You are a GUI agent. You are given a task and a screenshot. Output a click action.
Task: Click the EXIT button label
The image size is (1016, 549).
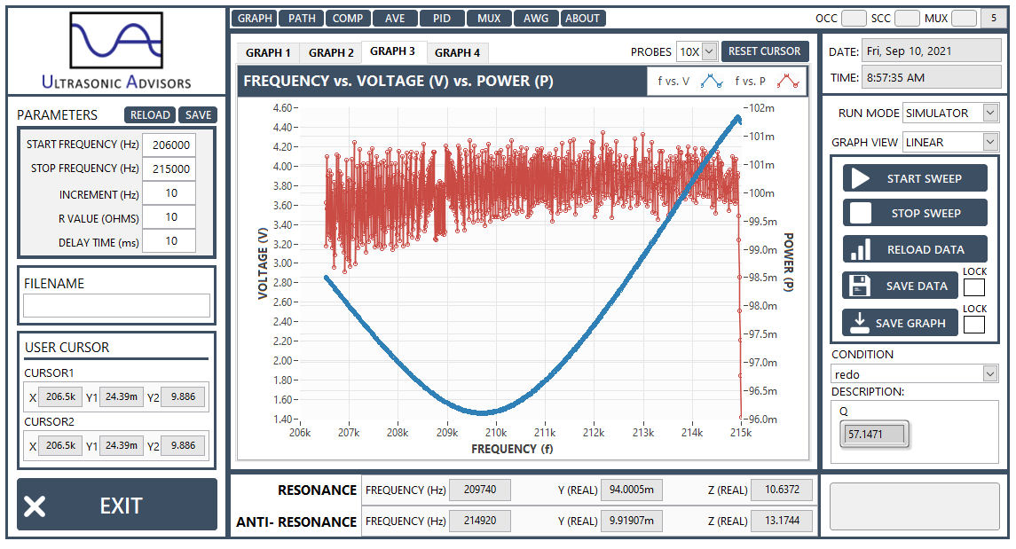coord(122,506)
